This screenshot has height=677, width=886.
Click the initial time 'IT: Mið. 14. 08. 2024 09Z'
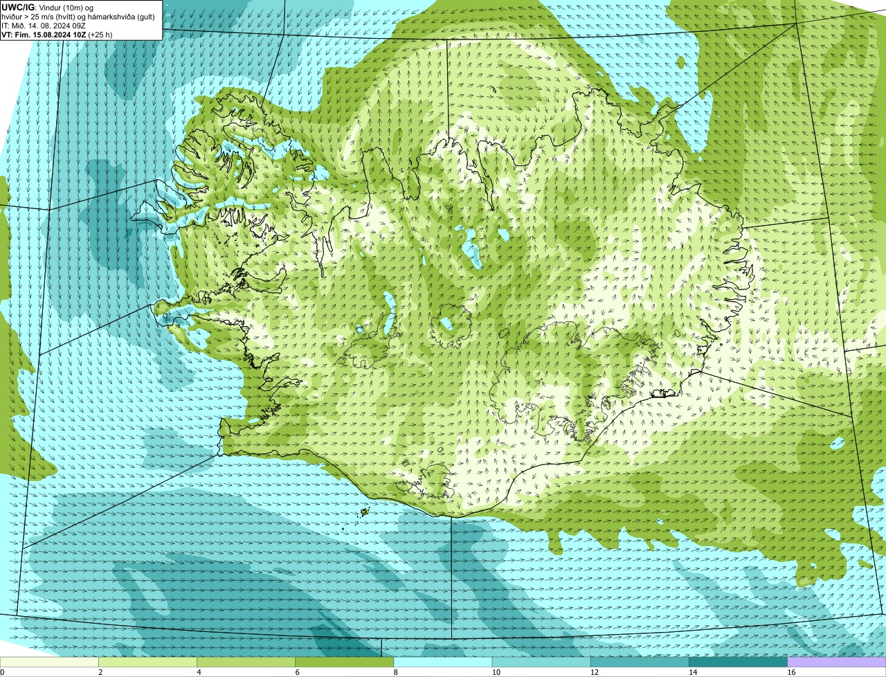(44, 26)
